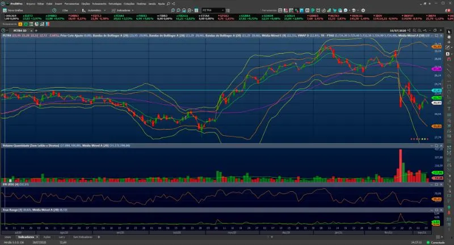Open the Editar menu
The image size is (454, 245).
[40, 4]
